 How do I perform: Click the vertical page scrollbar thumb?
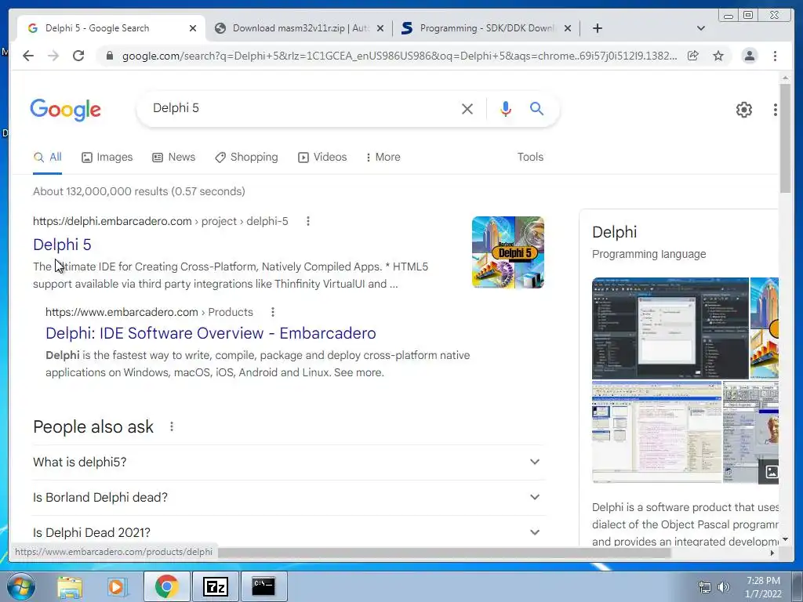tap(785, 138)
